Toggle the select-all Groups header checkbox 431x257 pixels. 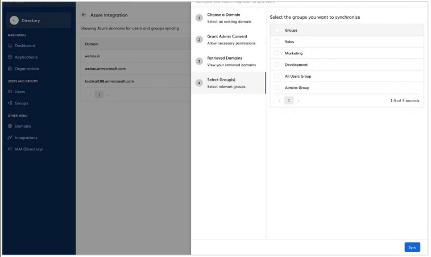coord(277,30)
